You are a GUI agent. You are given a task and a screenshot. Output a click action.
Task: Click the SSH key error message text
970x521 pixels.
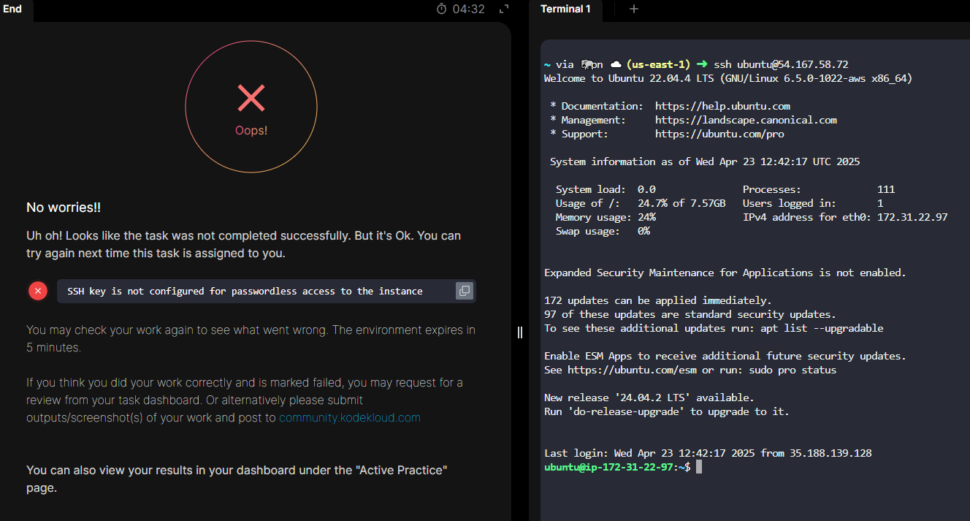tap(245, 291)
